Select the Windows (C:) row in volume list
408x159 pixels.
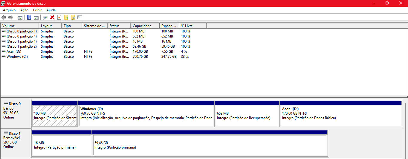pos(17,57)
